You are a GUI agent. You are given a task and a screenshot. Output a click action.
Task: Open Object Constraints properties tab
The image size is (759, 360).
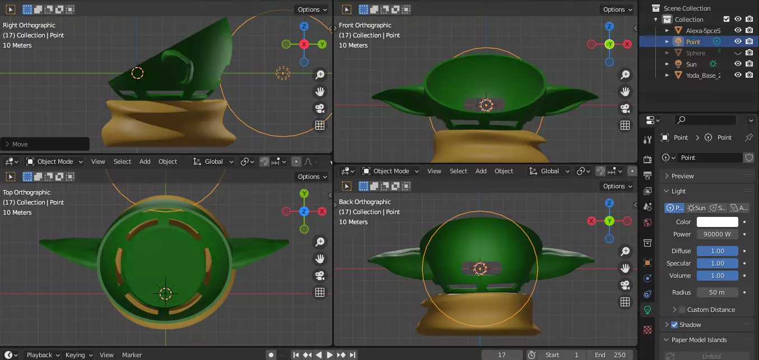coord(648,293)
